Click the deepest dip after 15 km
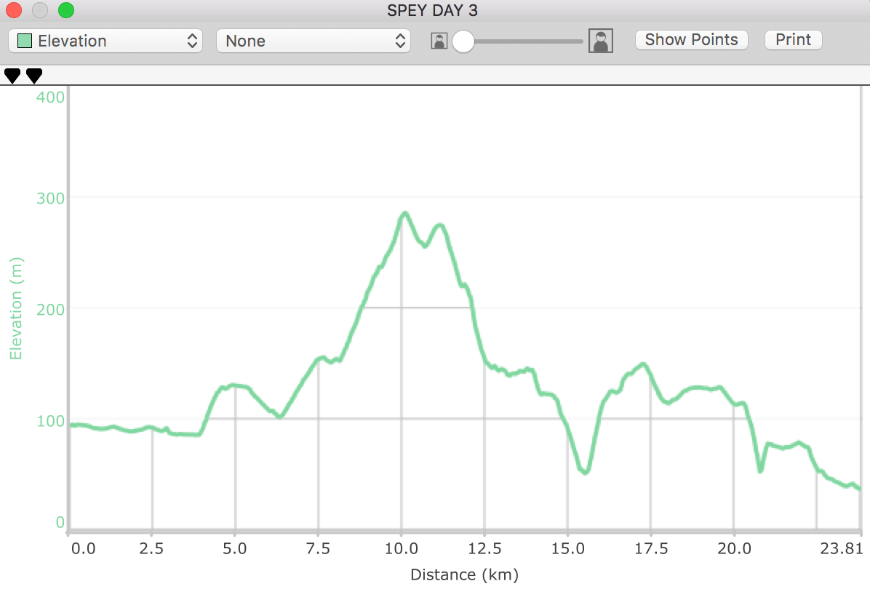The width and height of the screenshot is (870, 589). tap(584, 472)
